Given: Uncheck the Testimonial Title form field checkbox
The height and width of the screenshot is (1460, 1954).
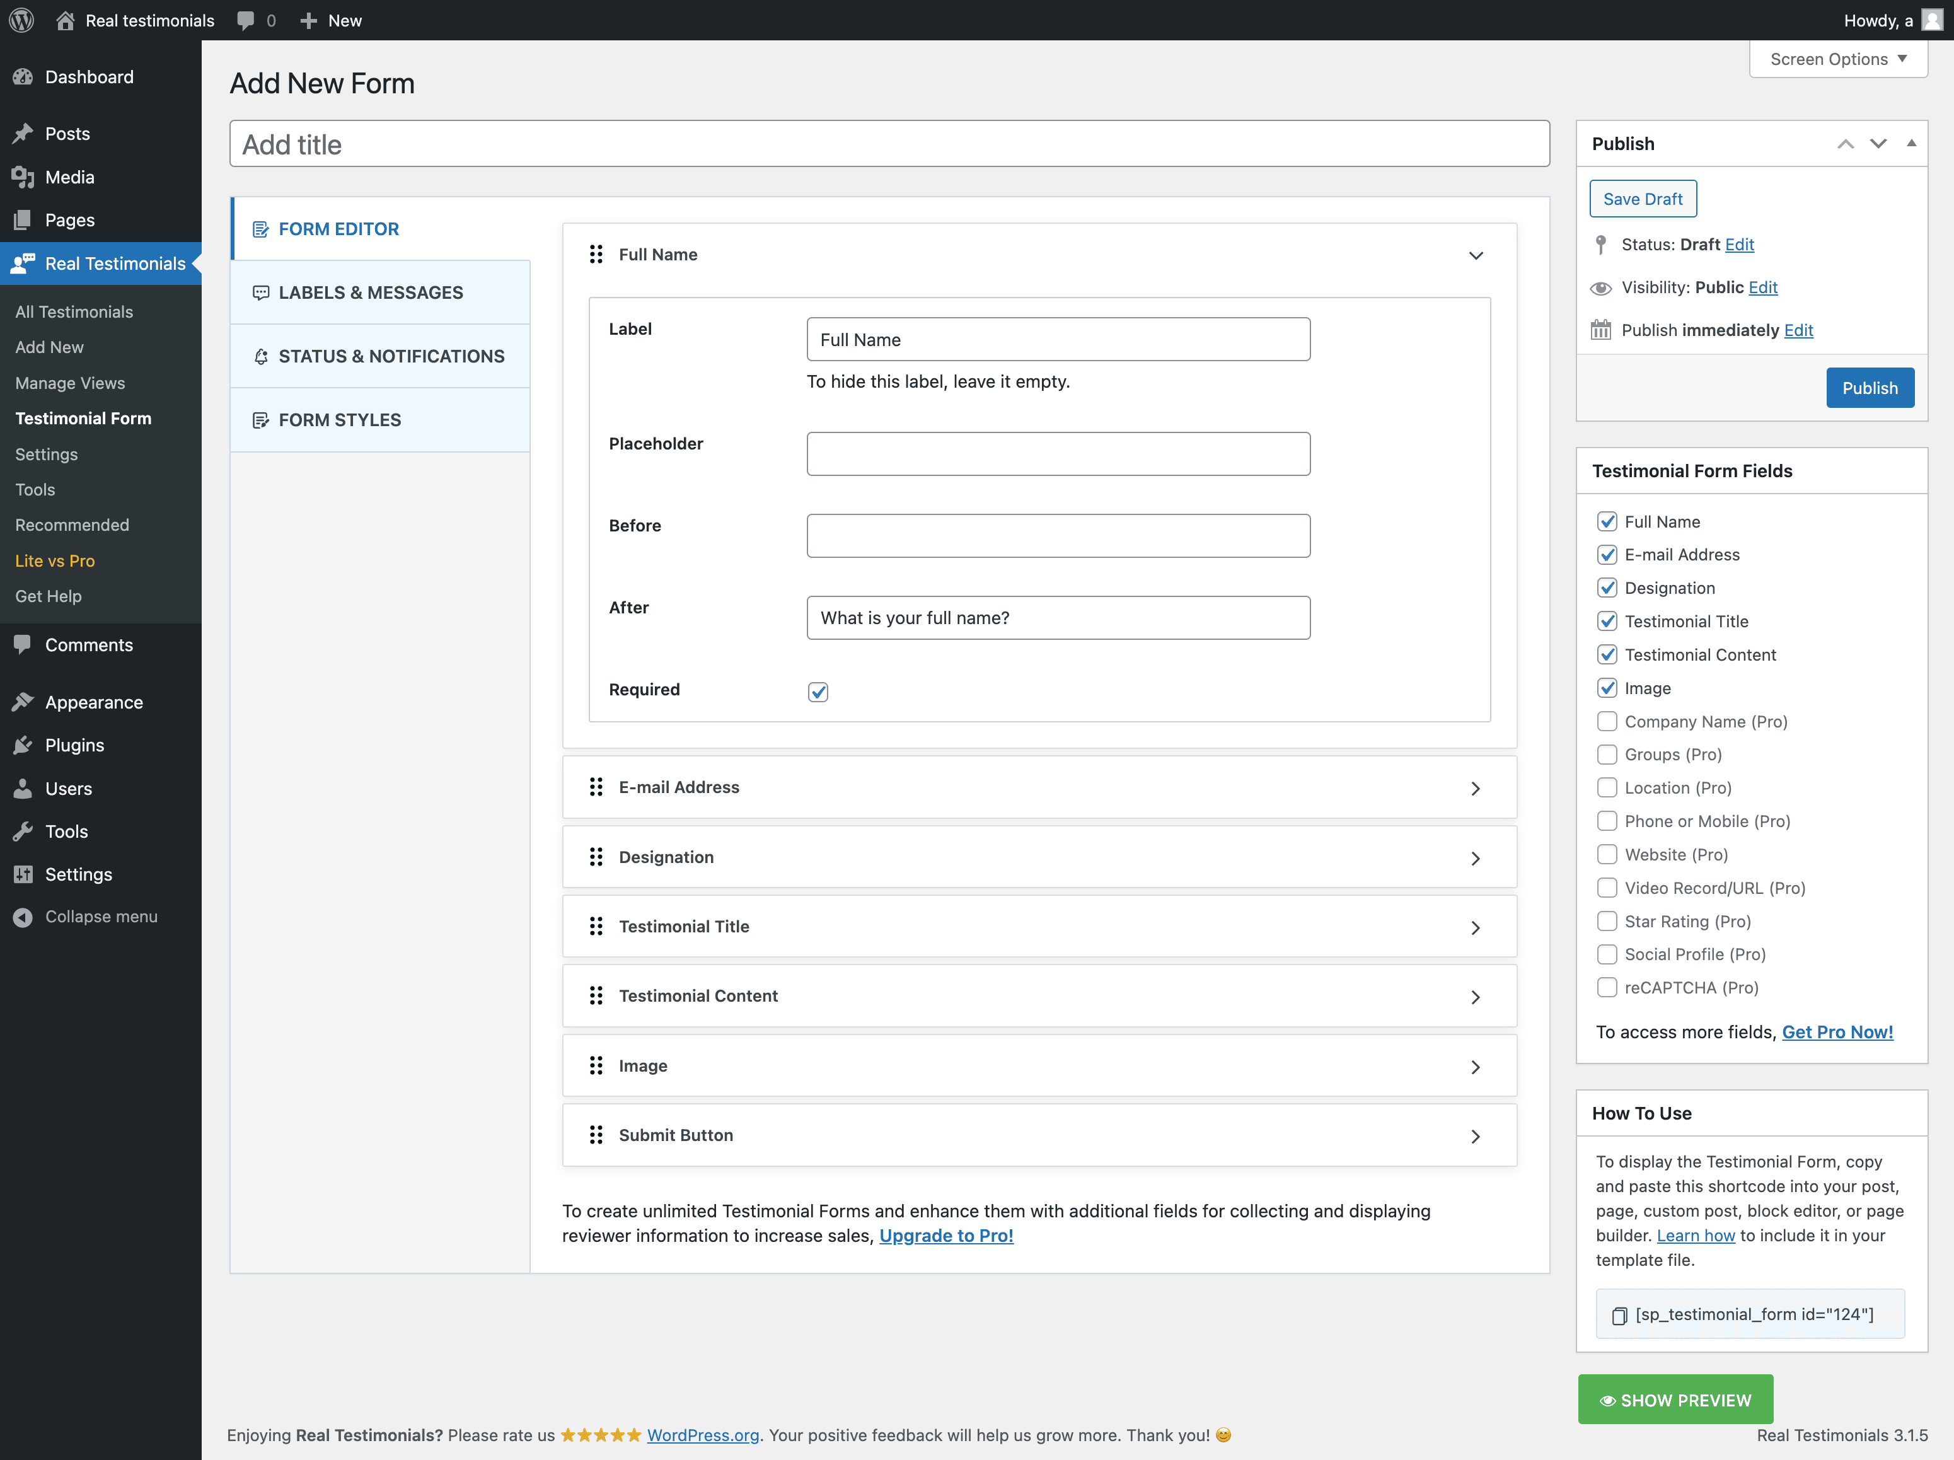Looking at the screenshot, I should tap(1607, 622).
